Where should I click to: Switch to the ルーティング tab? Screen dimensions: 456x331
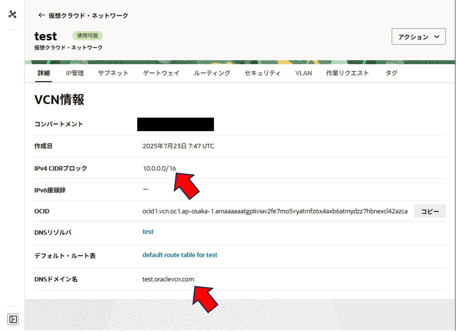click(x=212, y=73)
